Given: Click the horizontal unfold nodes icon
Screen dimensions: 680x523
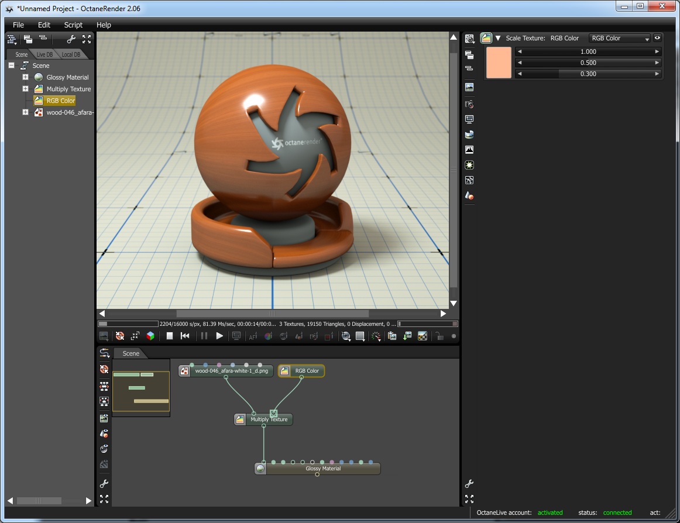Looking at the screenshot, I should point(104,386).
